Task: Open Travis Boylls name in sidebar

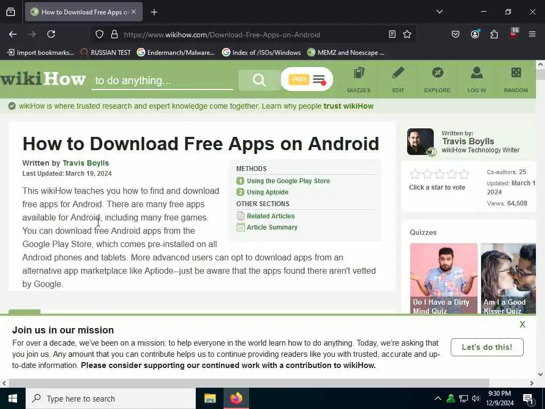Action: (x=468, y=141)
